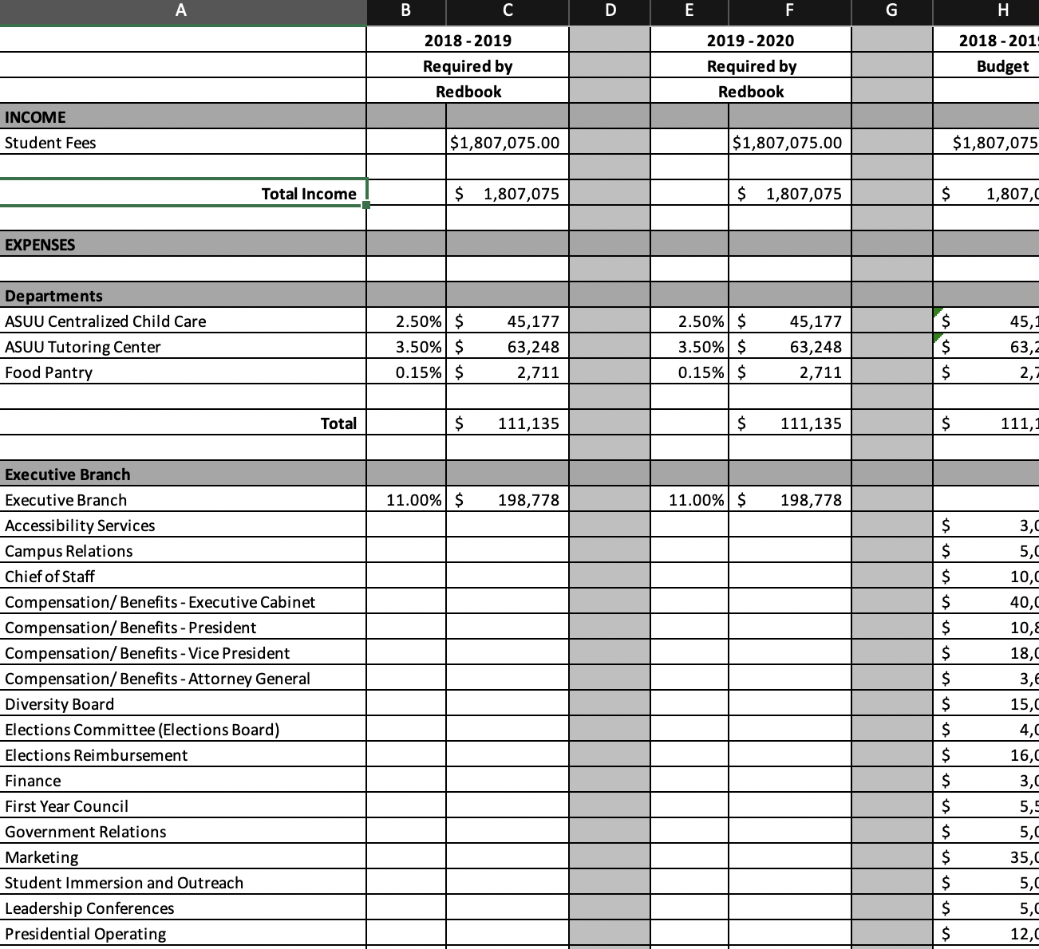Select the Campus Relations cell
This screenshot has height=949, width=1039.
coord(183,550)
